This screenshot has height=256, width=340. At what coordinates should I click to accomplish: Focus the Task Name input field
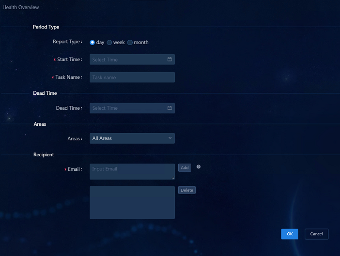(132, 77)
